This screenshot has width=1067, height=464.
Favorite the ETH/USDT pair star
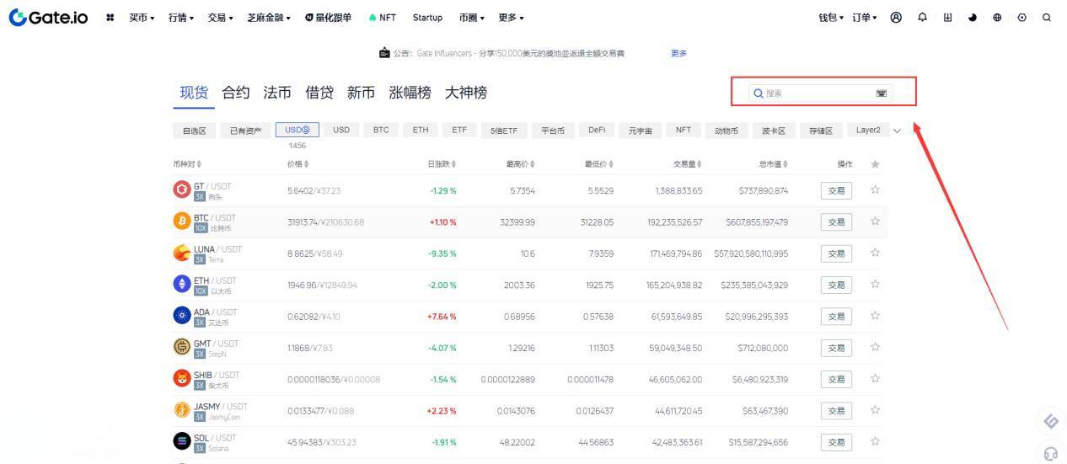[x=875, y=285]
